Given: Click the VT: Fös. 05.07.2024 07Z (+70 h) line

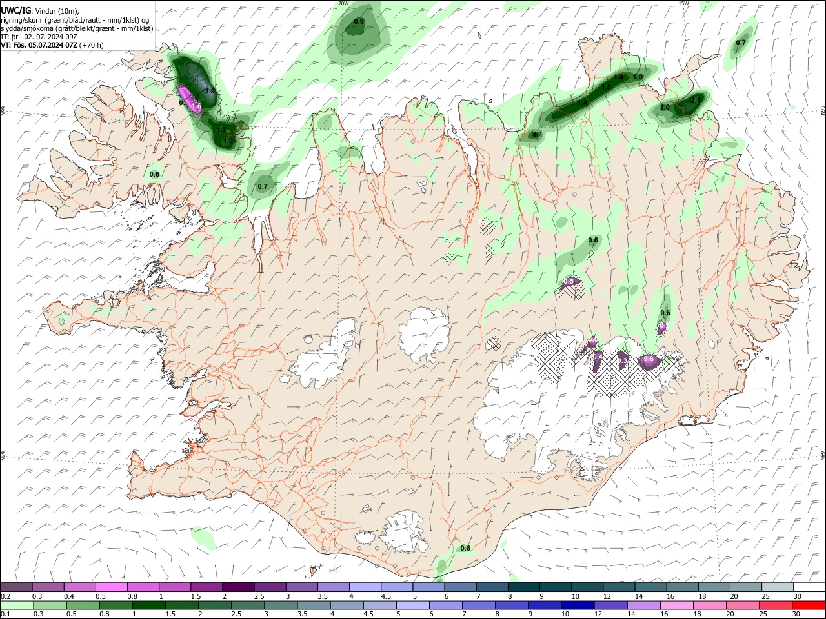Looking at the screenshot, I should [x=52, y=45].
